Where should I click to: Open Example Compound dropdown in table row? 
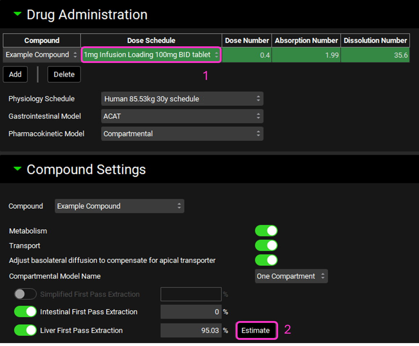pos(41,55)
